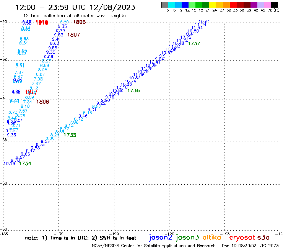
Task: Select the 9.38 wave height reading
Action: [11, 135]
